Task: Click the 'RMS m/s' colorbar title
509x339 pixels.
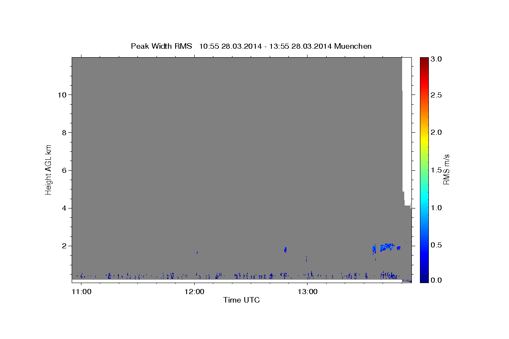Action: click(446, 169)
